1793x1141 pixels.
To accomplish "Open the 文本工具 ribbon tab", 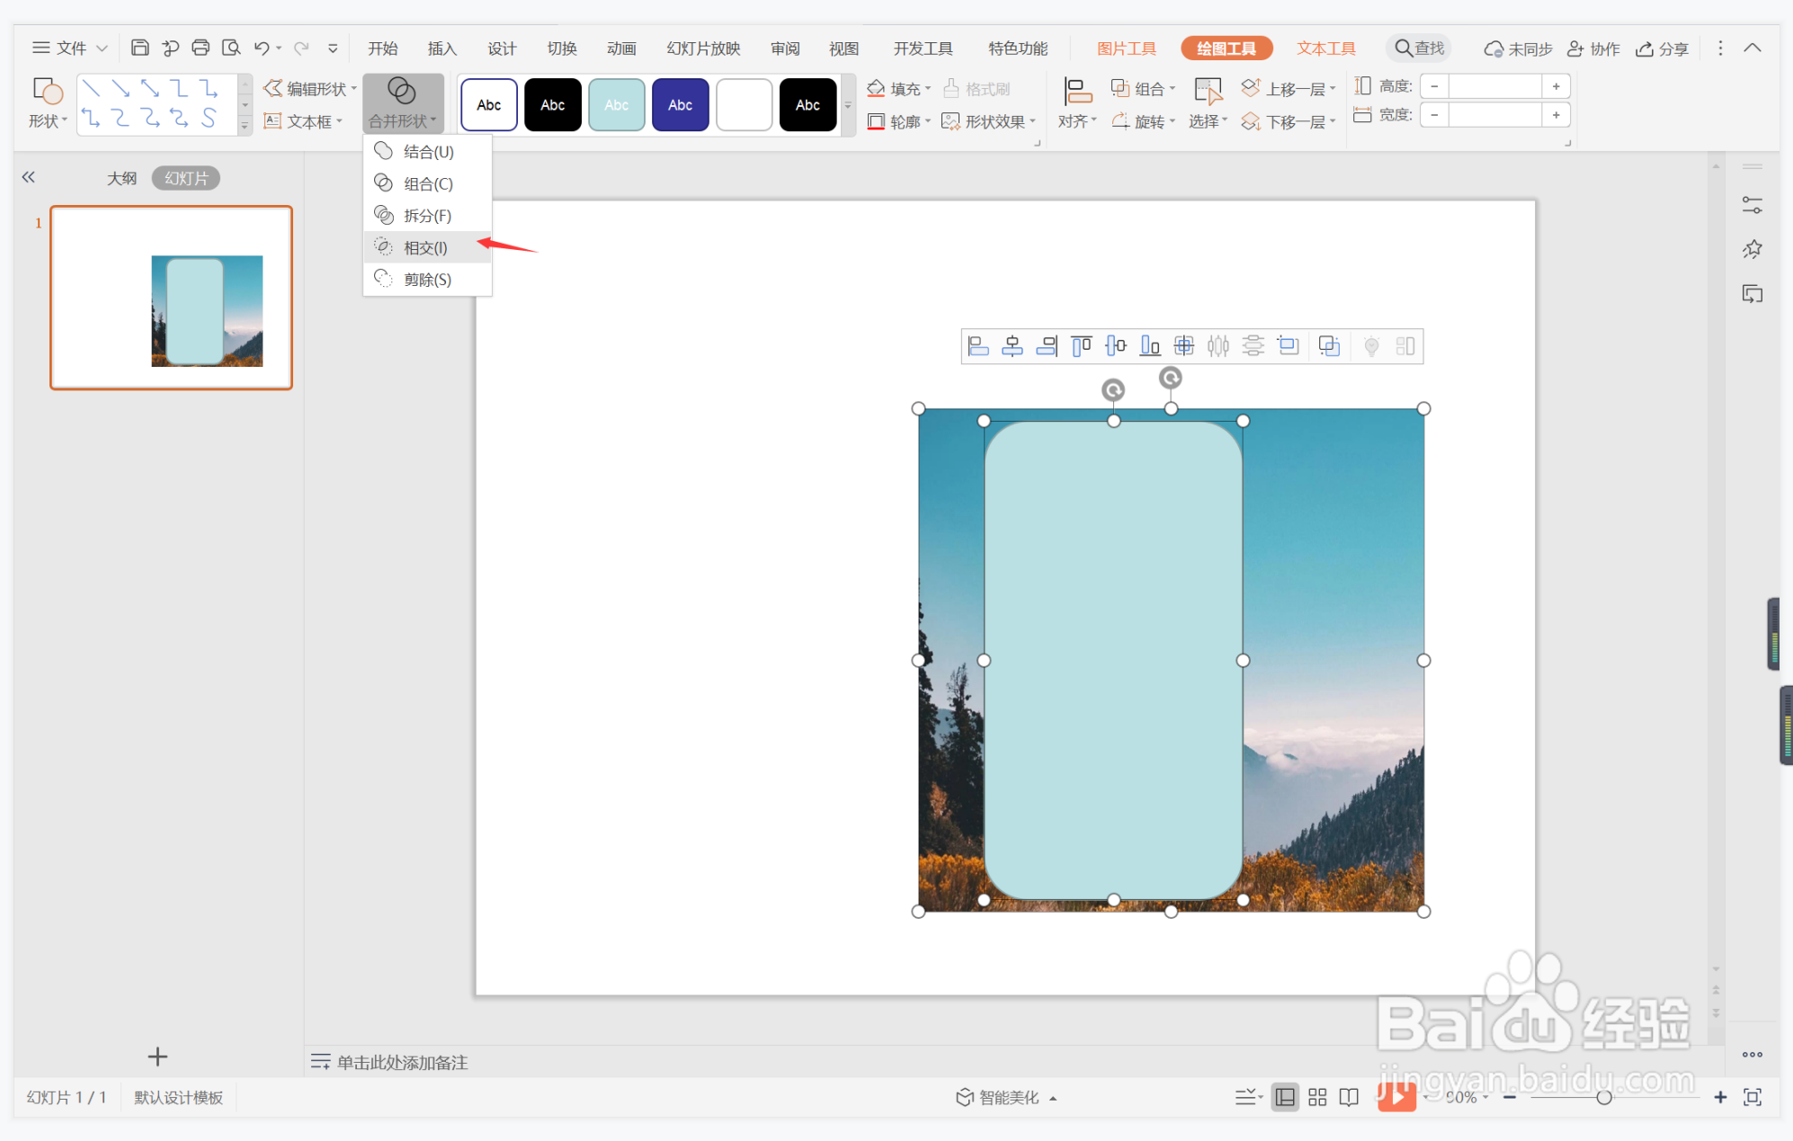I will coord(1325,48).
